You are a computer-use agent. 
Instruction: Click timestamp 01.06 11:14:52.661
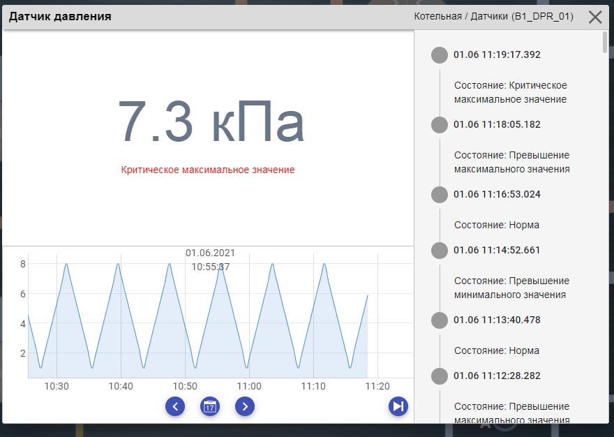(x=497, y=250)
